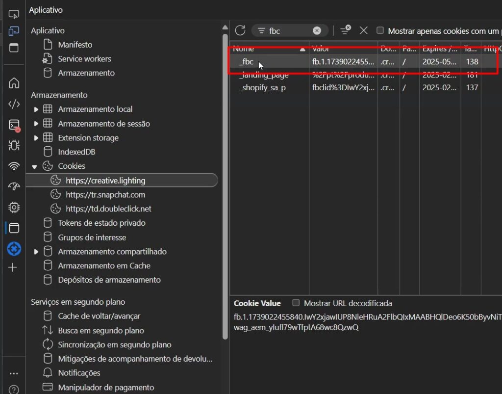Open the Network tool with wifi icon
Image resolution: width=502 pixels, height=394 pixels.
[14, 166]
